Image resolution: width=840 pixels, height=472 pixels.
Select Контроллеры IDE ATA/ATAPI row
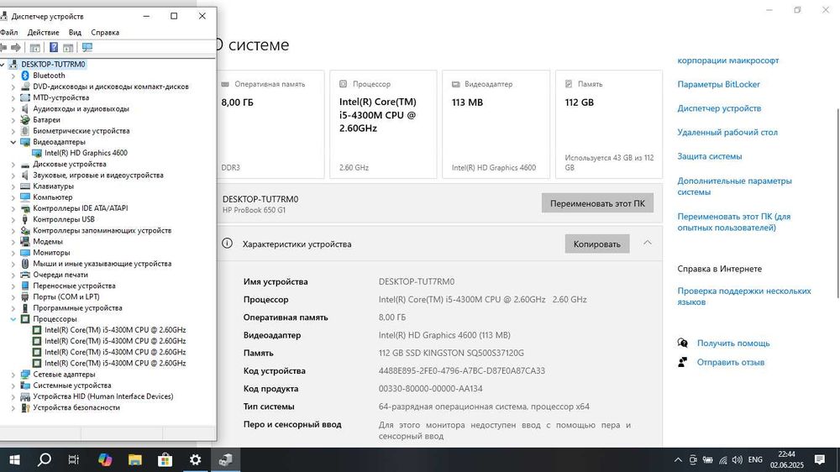tap(81, 208)
